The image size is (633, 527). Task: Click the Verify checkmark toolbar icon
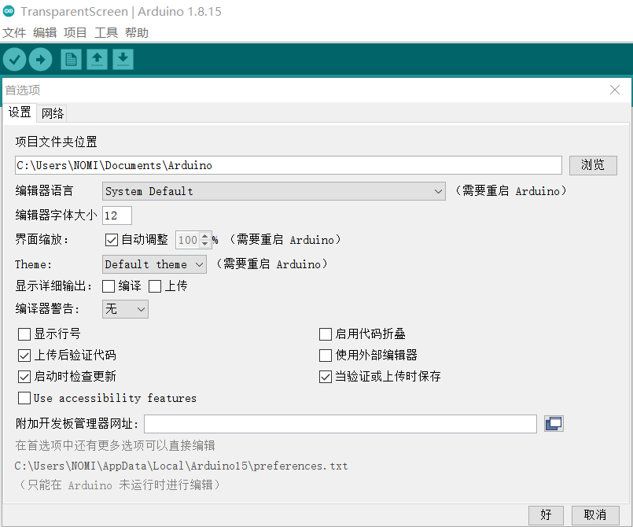(14, 59)
